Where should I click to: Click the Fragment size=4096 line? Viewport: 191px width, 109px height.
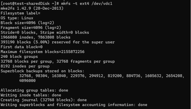coord(31,28)
